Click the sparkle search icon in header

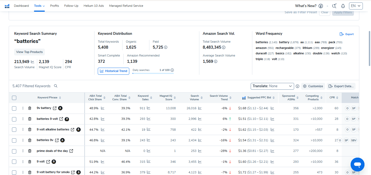(334, 6)
